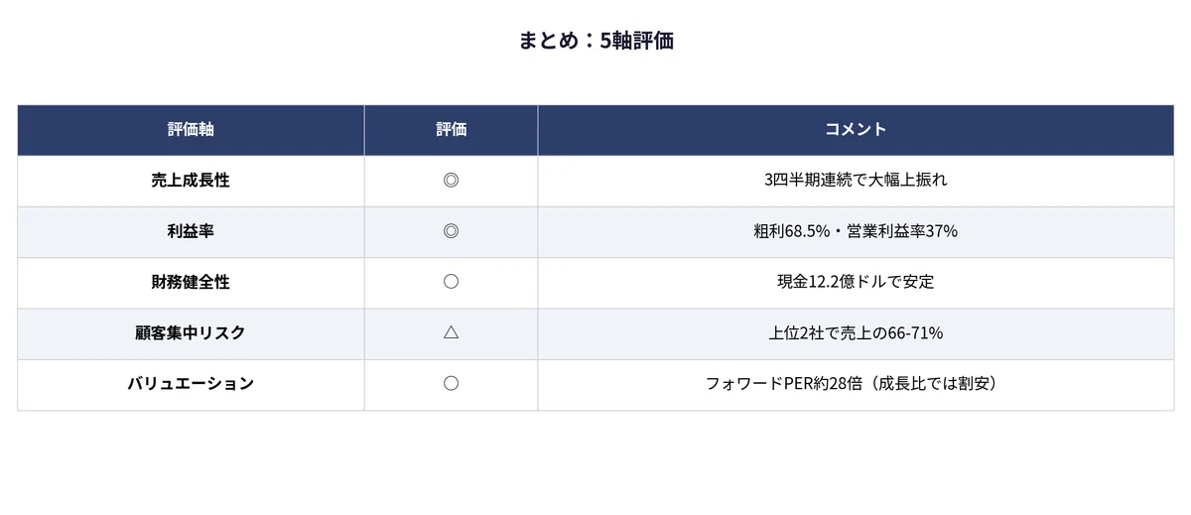Click the comment 3四半期連続で大幅上振れ

[x=856, y=181]
